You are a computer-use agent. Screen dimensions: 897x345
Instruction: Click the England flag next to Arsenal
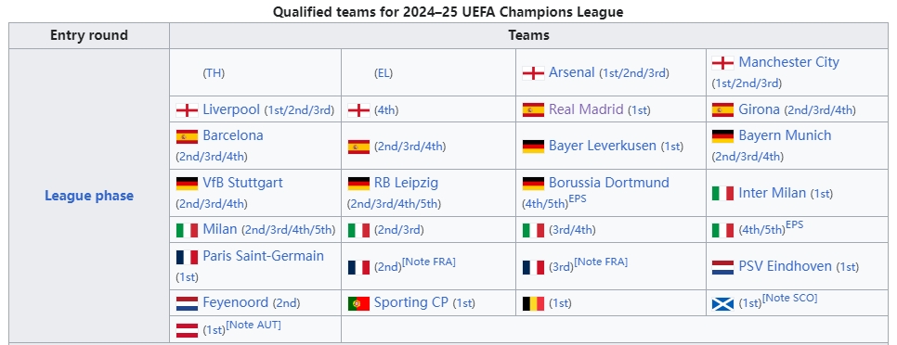pos(533,73)
